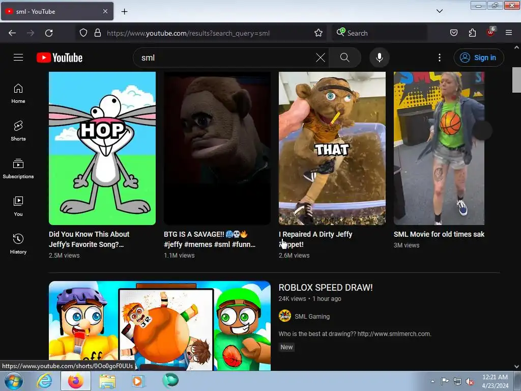Open the extensions puzzle menu
Screen dimensions: 521x391
pos(472,33)
